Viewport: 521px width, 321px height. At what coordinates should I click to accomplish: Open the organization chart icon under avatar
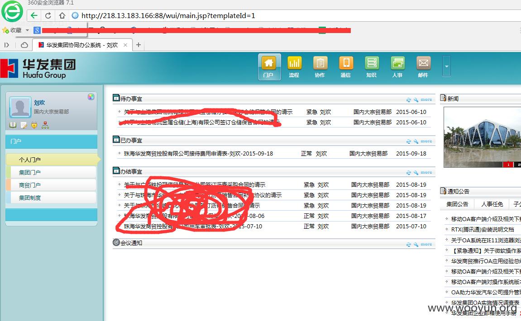45,125
